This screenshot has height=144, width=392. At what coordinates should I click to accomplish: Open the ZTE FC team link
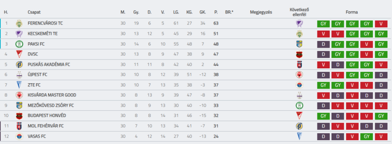34,85
